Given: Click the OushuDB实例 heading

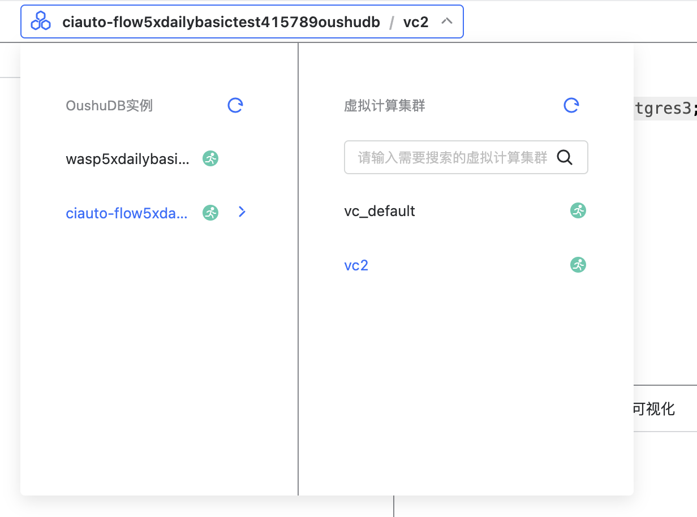Looking at the screenshot, I should [109, 106].
